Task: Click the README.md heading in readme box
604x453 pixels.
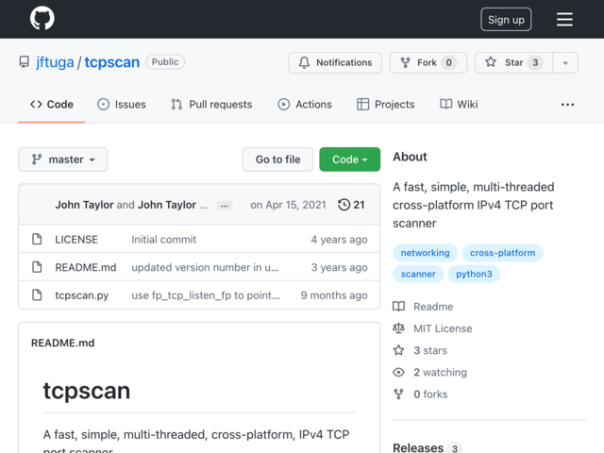Action: [63, 343]
